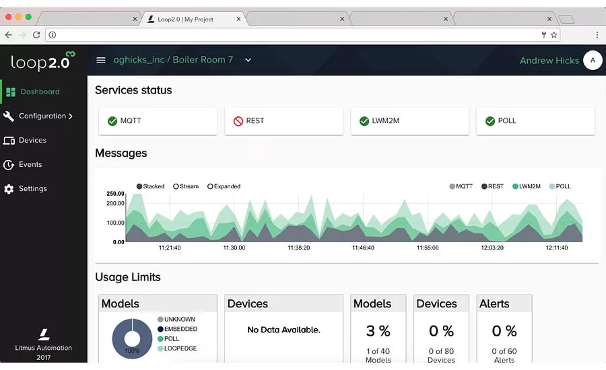Click the No Data Available text
This screenshot has width=606, height=370.
click(283, 330)
